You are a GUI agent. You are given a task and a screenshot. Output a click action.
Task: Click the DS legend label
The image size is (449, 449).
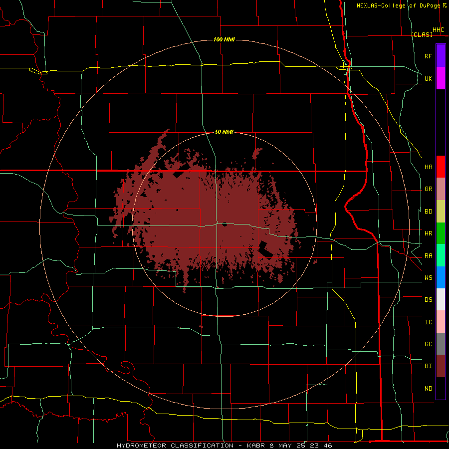pyautogui.click(x=428, y=300)
